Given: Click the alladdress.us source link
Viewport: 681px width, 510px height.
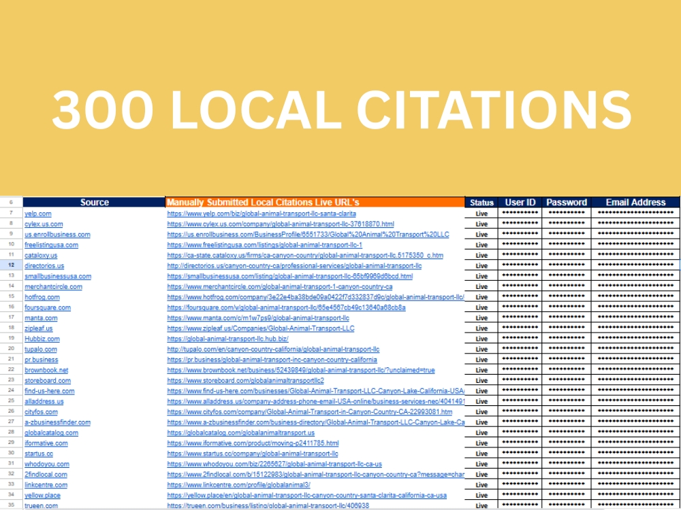Looking at the screenshot, I should (44, 401).
